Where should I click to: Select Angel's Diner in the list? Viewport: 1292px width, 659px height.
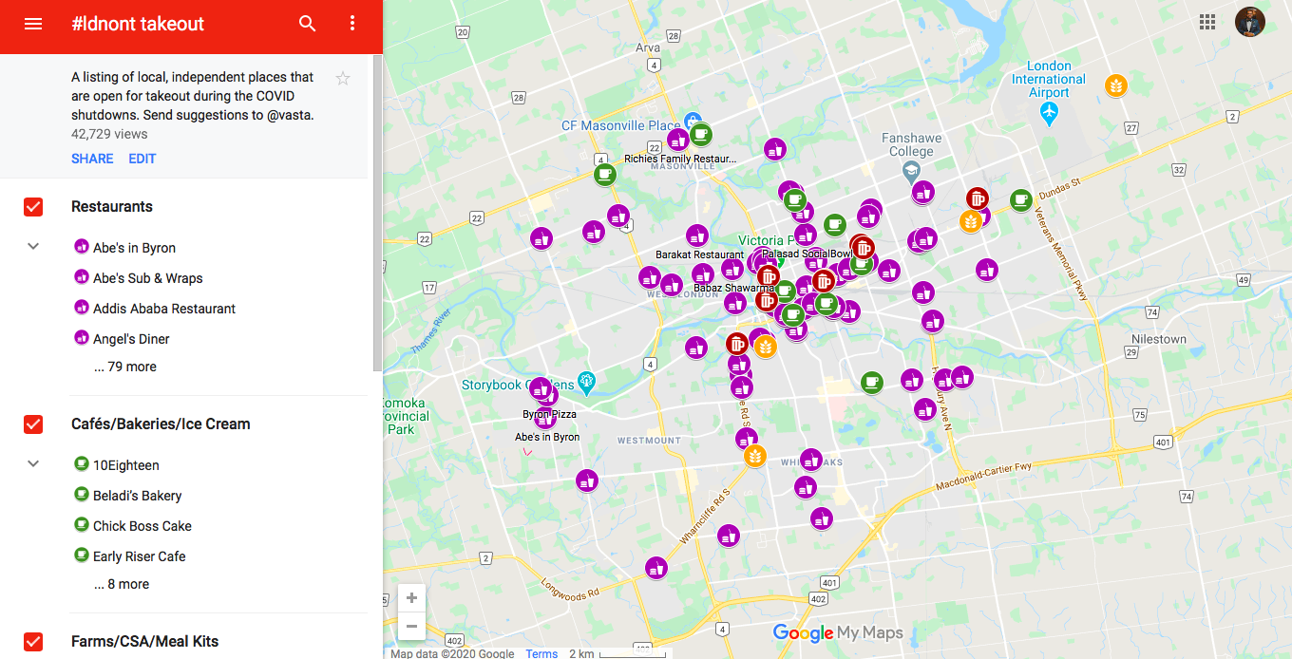point(131,339)
